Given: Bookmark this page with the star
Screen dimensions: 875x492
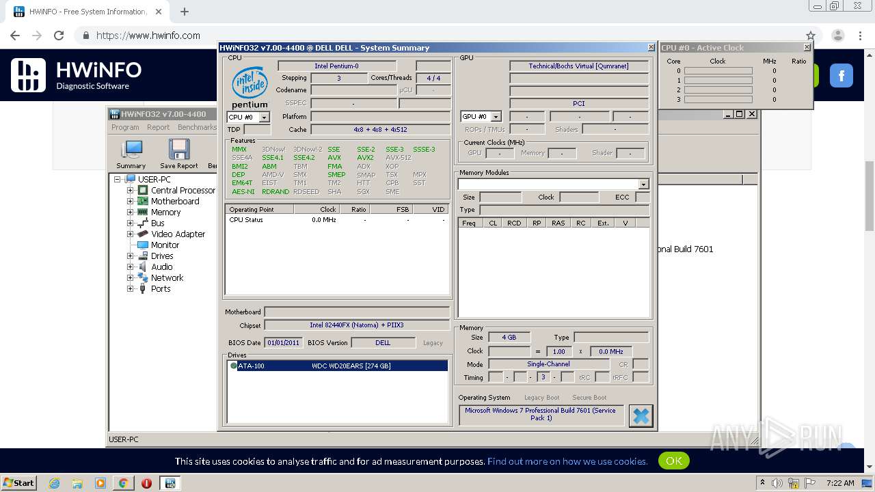Looking at the screenshot, I should 811,36.
